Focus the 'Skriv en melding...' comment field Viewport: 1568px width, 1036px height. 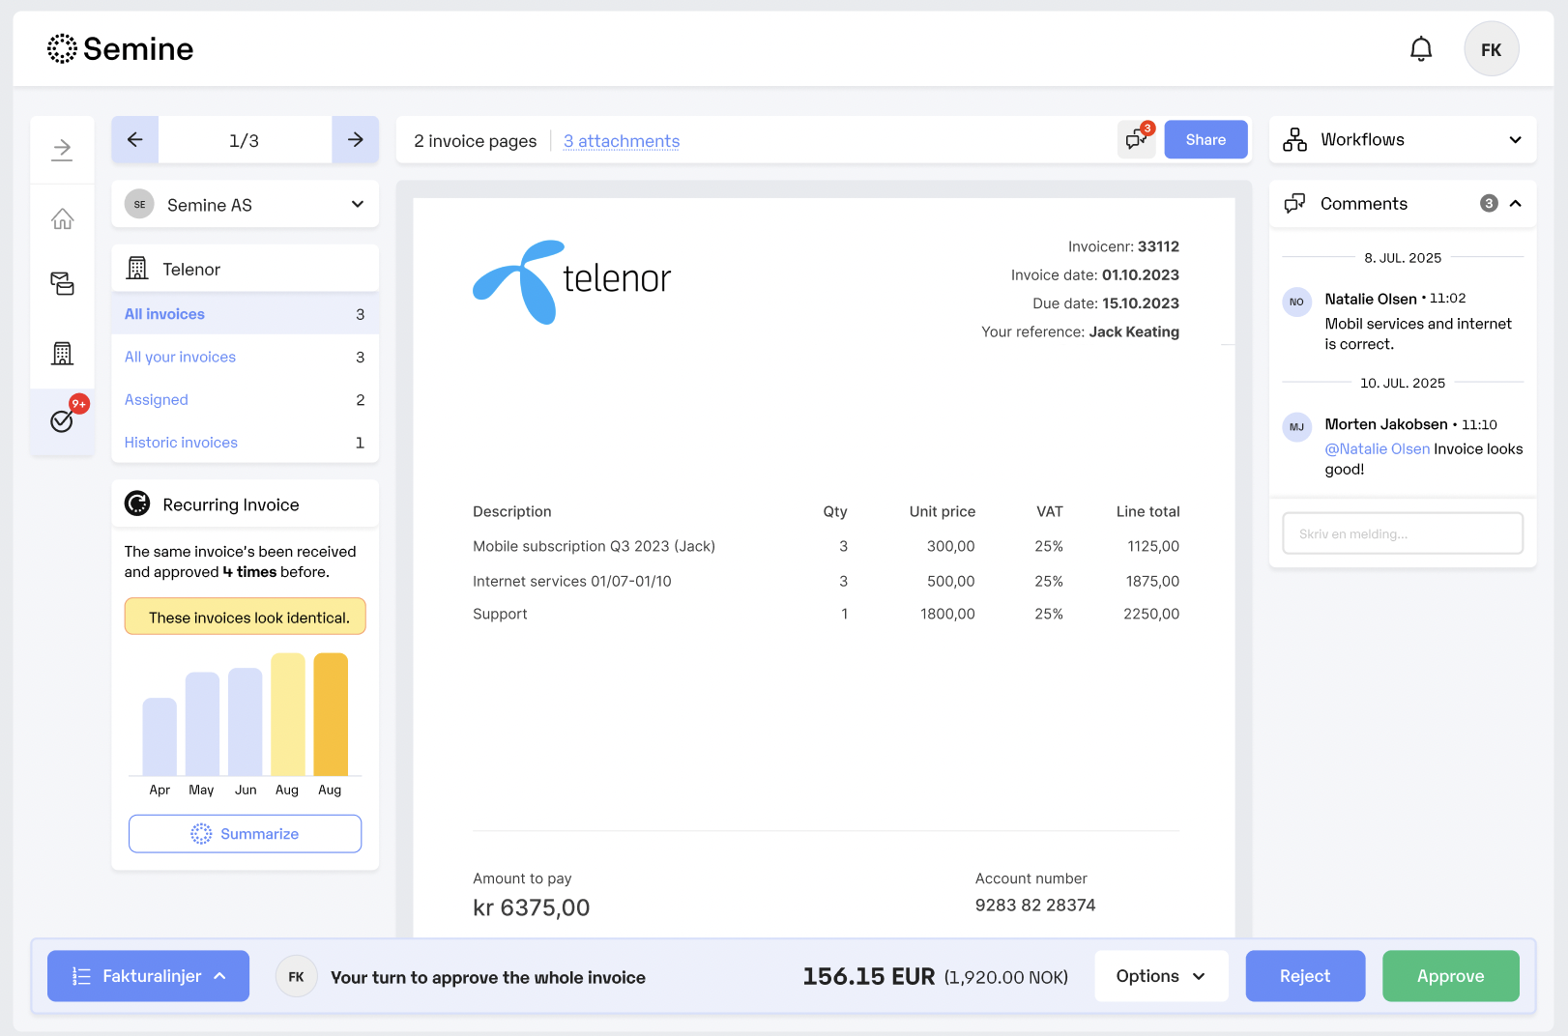[1402, 533]
